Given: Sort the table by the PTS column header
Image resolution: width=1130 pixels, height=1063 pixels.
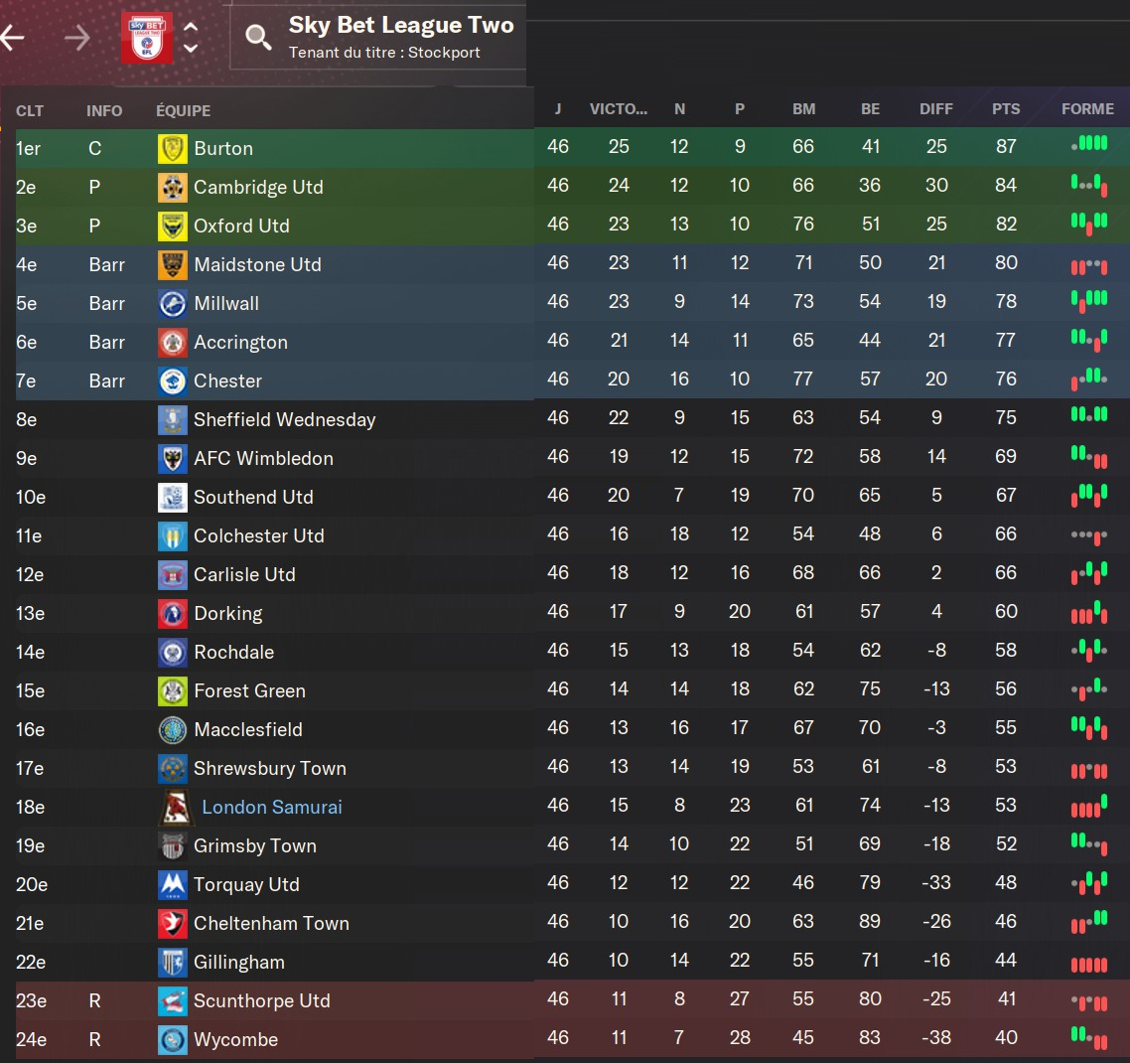Looking at the screenshot, I should point(1006,109).
